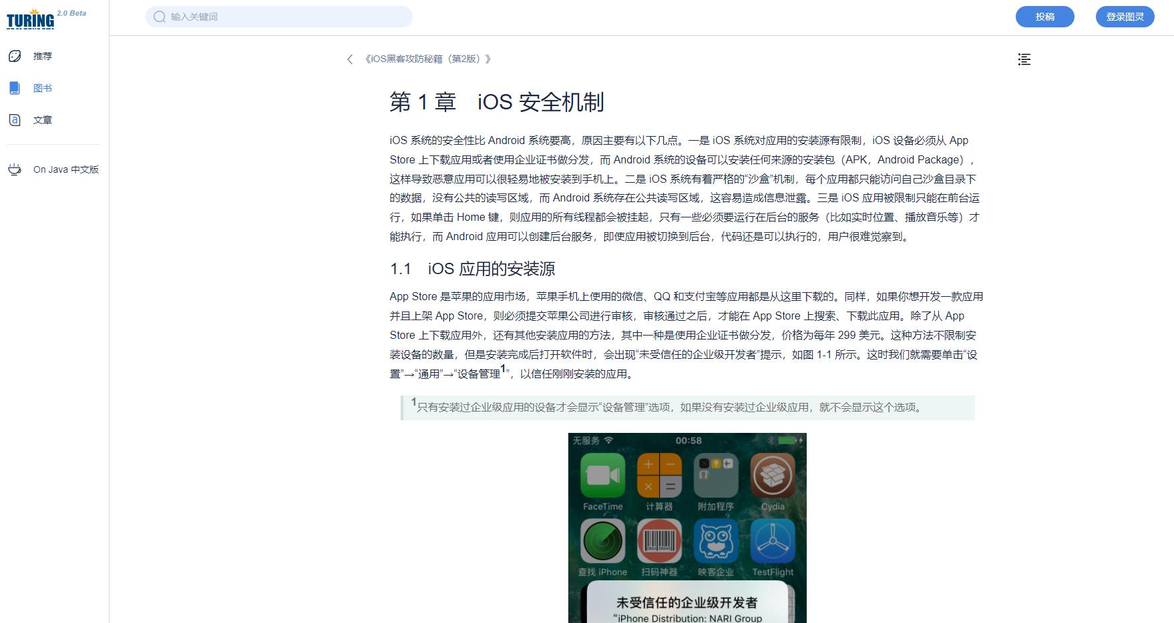The image size is (1174, 623).
Task: Select the 文章 menu label
Action: click(x=43, y=120)
